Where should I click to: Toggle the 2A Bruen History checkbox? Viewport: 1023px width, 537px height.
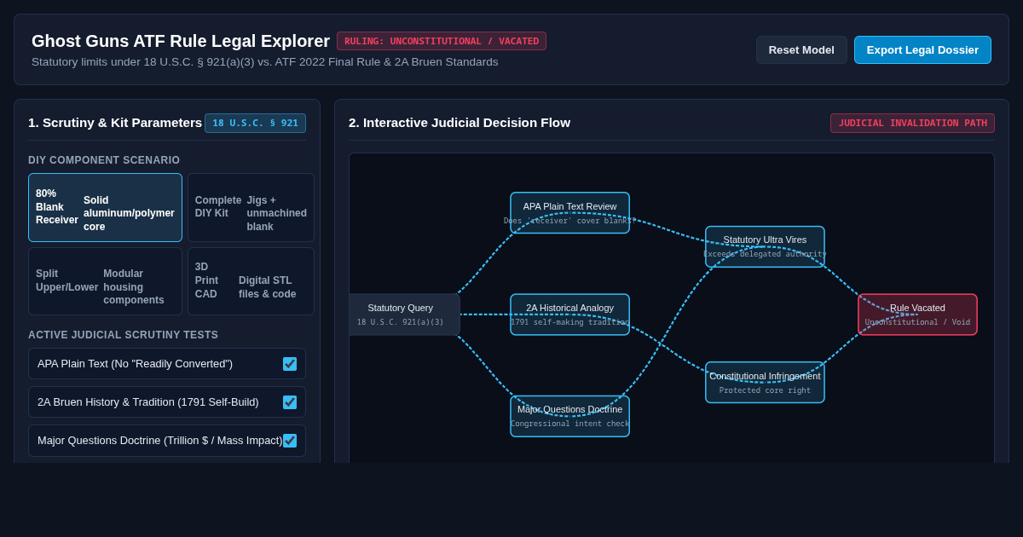click(290, 402)
